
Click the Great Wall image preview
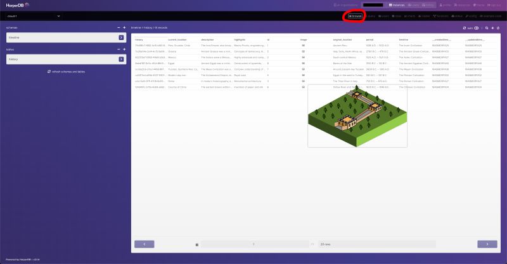click(x=357, y=116)
